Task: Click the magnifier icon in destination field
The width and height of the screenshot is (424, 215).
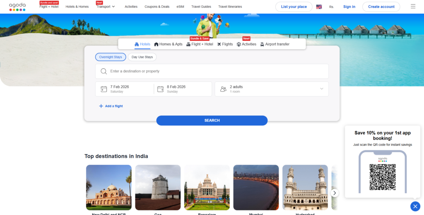Action: (x=104, y=71)
